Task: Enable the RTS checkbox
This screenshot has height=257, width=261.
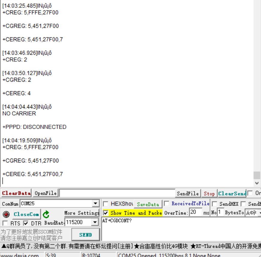Action: (x=5, y=223)
